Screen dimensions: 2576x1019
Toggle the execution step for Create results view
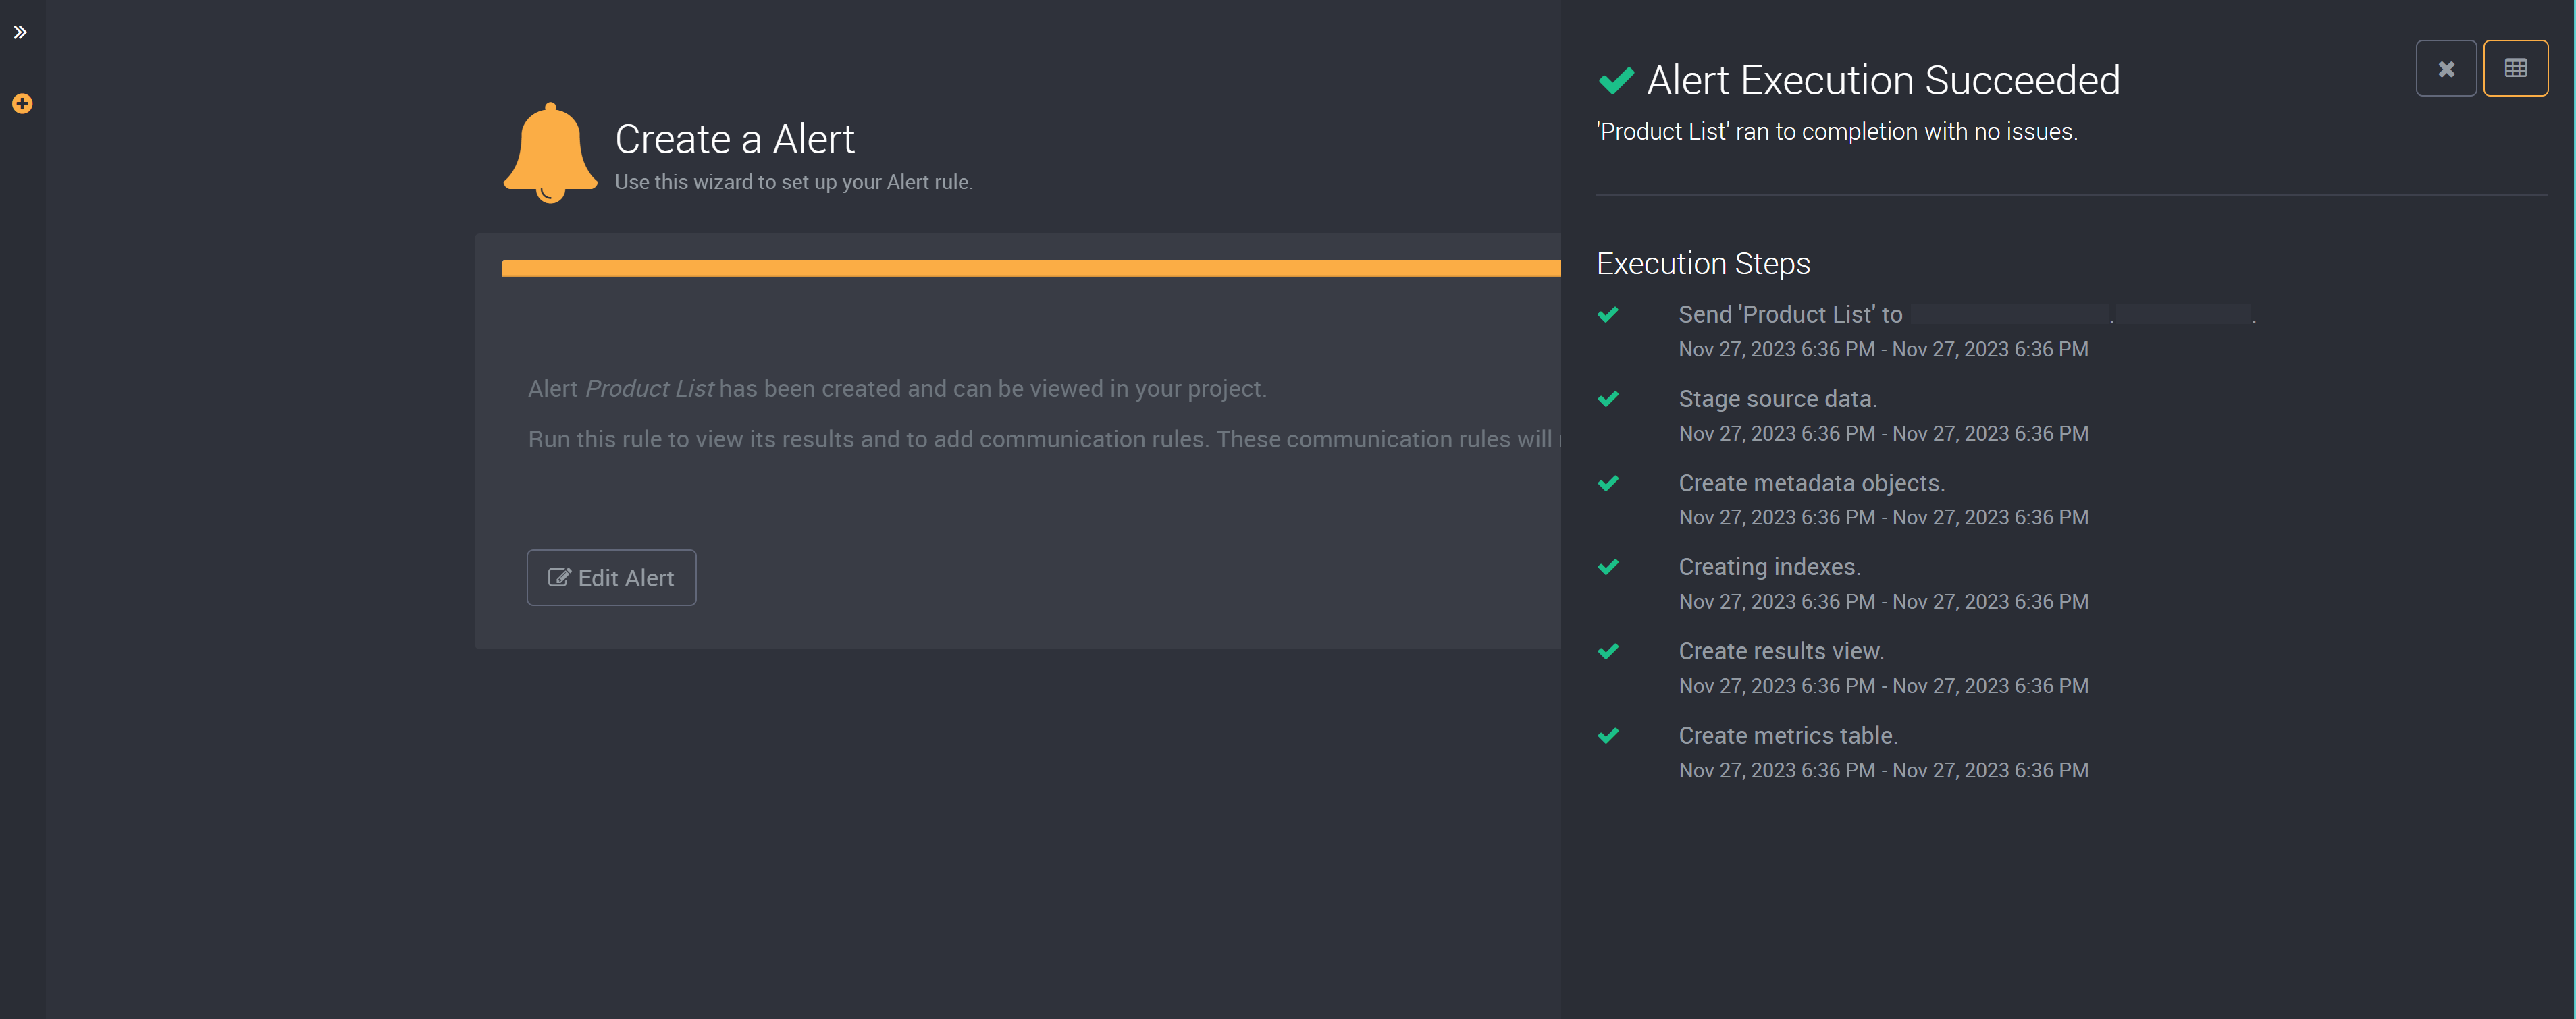pos(1608,650)
